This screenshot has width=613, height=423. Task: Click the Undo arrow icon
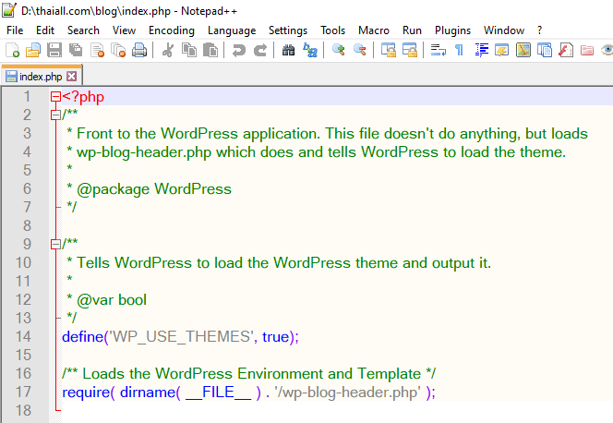238,51
